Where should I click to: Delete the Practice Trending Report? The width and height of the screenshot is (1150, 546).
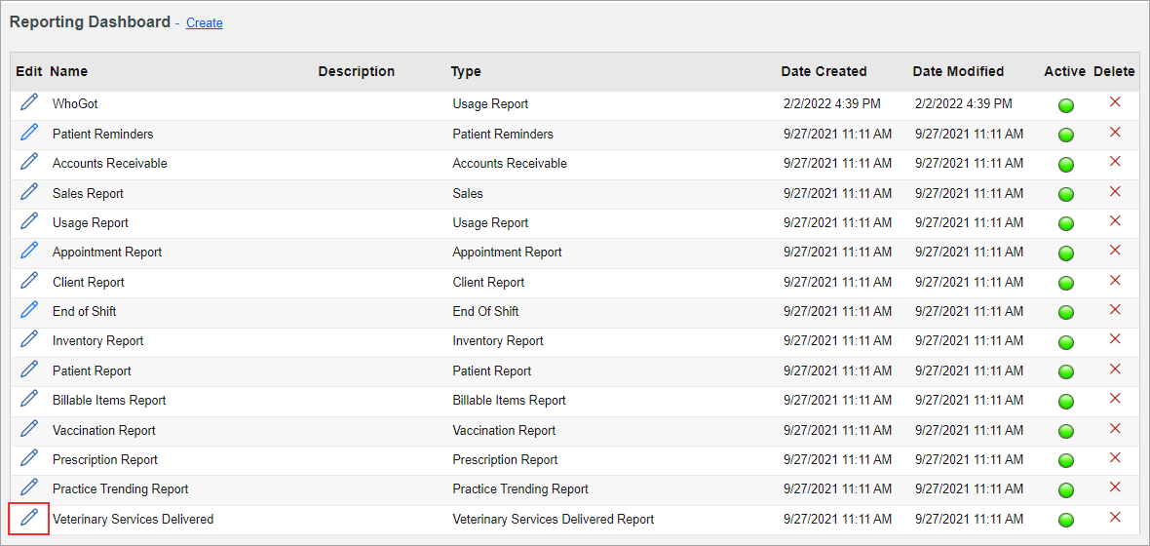1115,487
